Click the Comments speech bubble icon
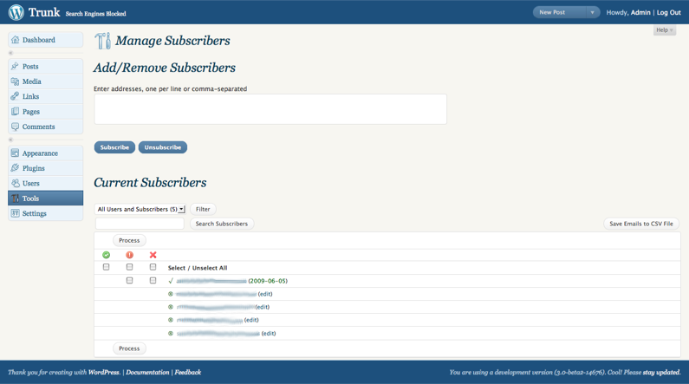Image resolution: width=689 pixels, height=384 pixels. (16, 127)
